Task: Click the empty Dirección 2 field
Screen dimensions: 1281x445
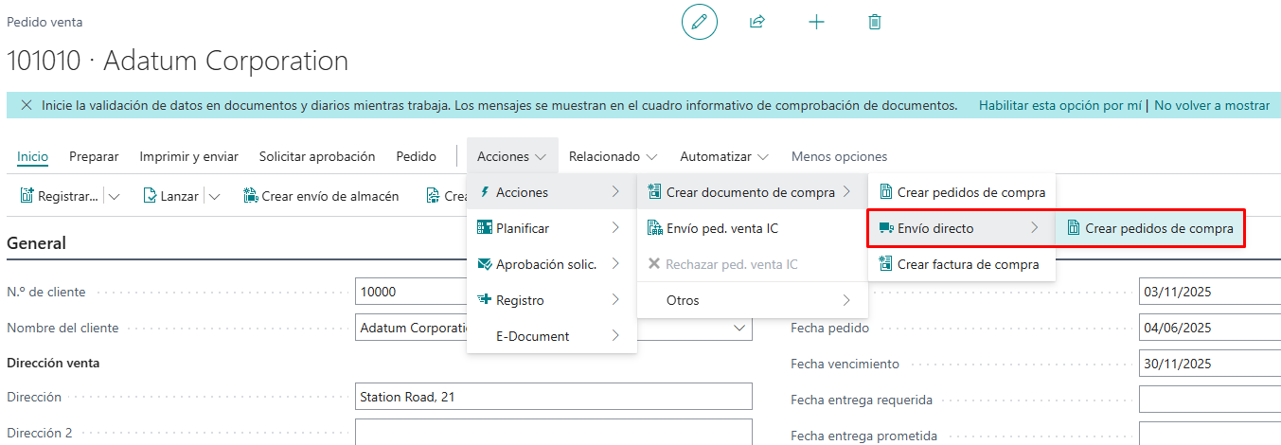Action: pyautogui.click(x=553, y=432)
